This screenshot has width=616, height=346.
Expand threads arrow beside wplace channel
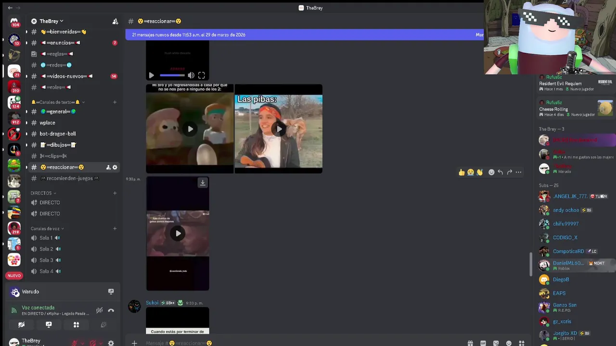pos(26,123)
